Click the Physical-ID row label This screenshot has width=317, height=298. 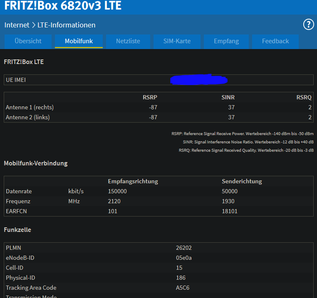click(x=20, y=278)
